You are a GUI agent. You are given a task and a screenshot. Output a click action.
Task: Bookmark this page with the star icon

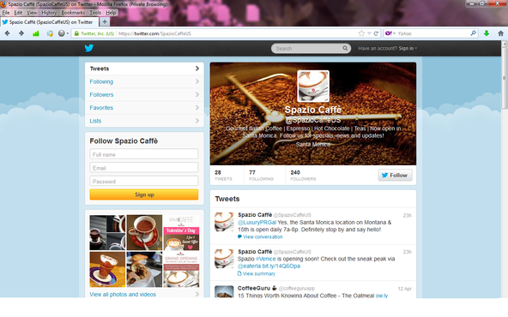[361, 33]
